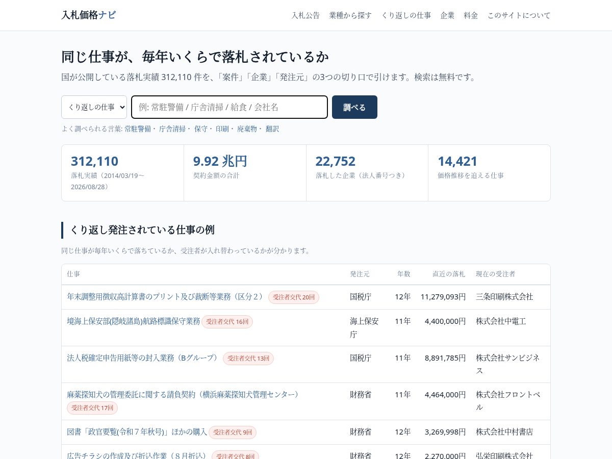Click the 受注者交代 20回 badge
612x459 pixels.
(294, 297)
